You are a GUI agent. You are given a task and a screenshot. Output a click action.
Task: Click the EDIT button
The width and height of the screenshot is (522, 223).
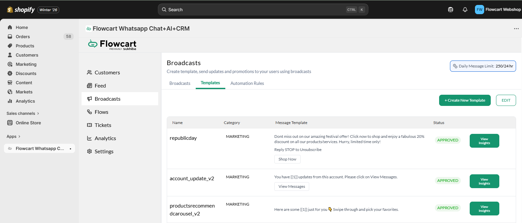(506, 100)
